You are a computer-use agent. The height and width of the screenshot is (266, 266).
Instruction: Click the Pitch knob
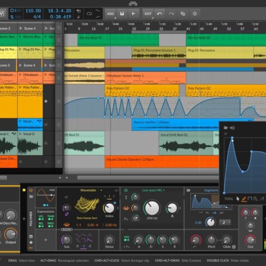[x=211, y=240]
